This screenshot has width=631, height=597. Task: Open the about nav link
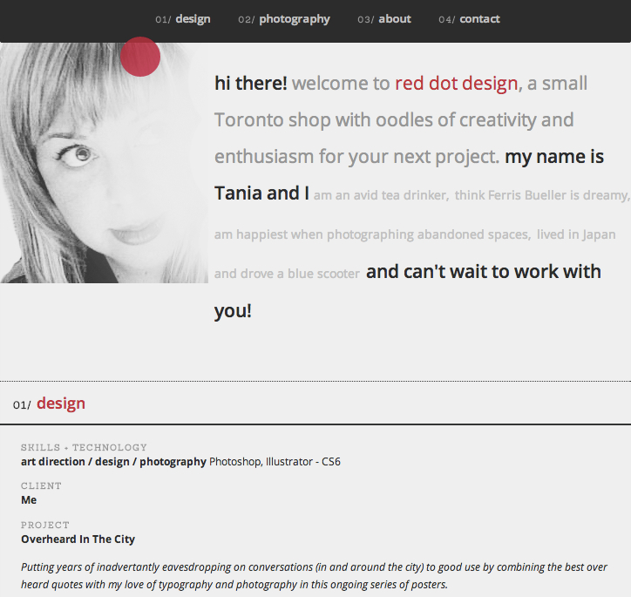(x=384, y=19)
